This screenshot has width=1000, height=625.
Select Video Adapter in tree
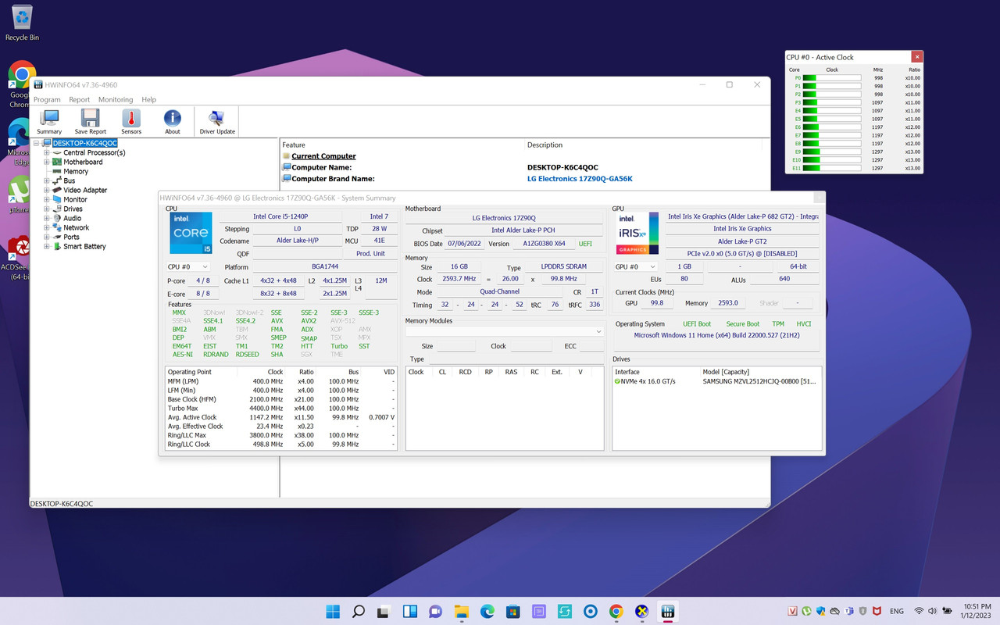85,190
